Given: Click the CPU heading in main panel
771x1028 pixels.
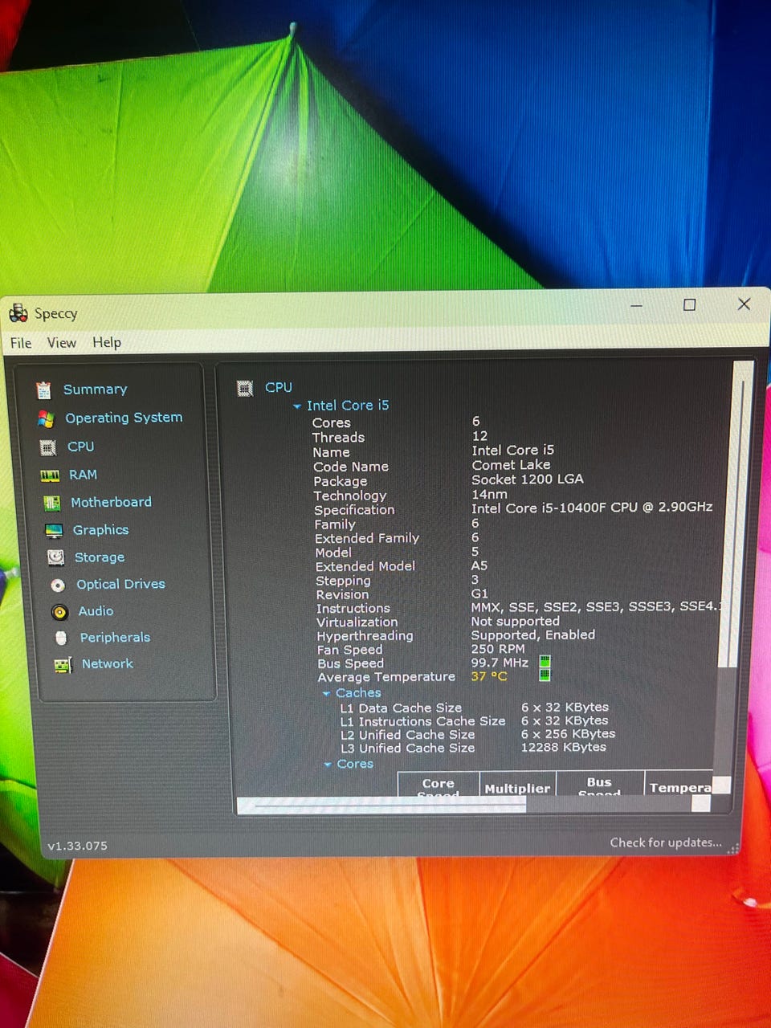Looking at the screenshot, I should [279, 387].
